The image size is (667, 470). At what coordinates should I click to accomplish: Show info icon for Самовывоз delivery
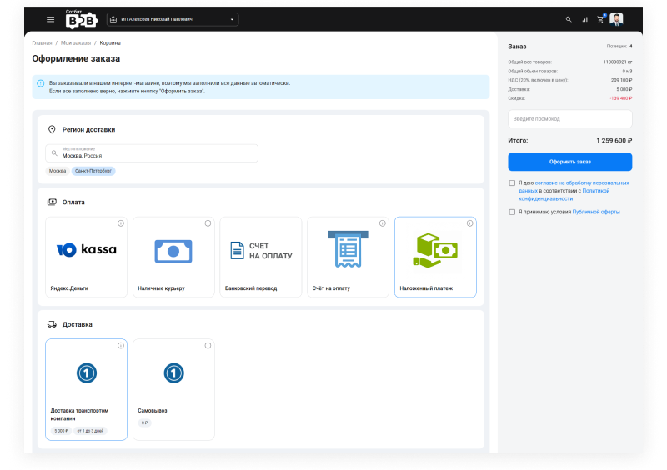[x=208, y=345]
